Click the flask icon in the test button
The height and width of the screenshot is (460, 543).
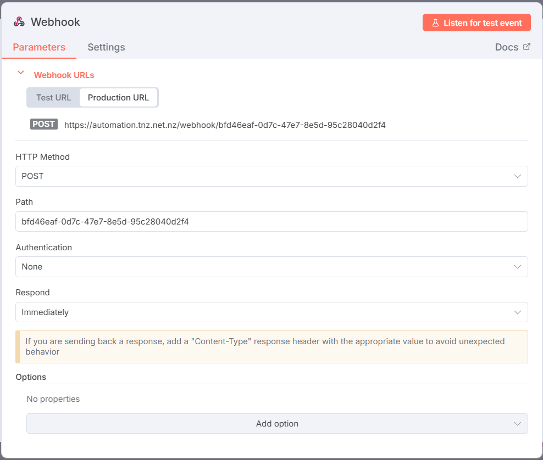coord(435,23)
